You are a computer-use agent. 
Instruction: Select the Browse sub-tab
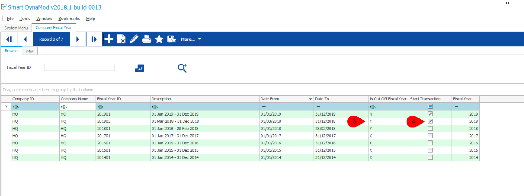click(x=11, y=51)
